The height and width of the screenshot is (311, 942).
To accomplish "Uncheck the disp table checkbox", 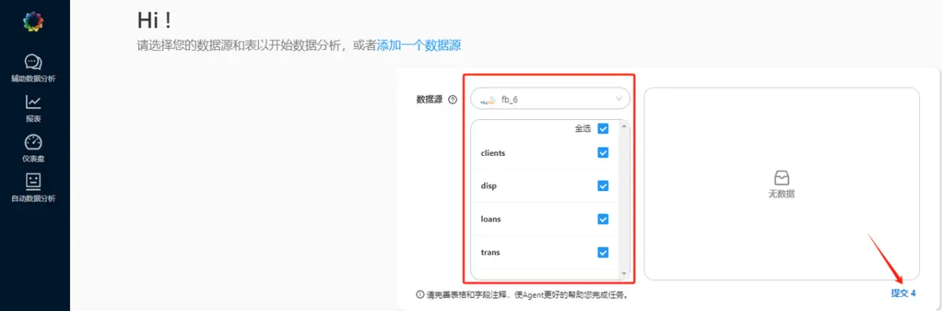I will (603, 186).
